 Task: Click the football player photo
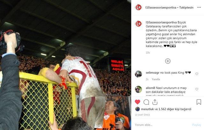coord(65,65)
